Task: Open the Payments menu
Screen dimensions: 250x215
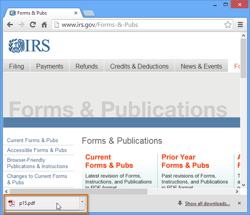Action: click(x=50, y=66)
